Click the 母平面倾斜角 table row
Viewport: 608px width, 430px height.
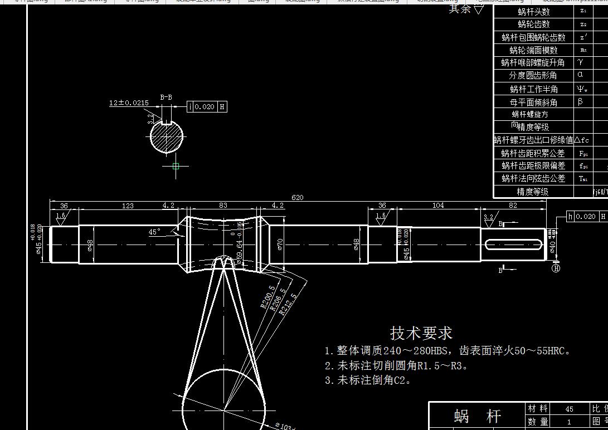pos(551,102)
